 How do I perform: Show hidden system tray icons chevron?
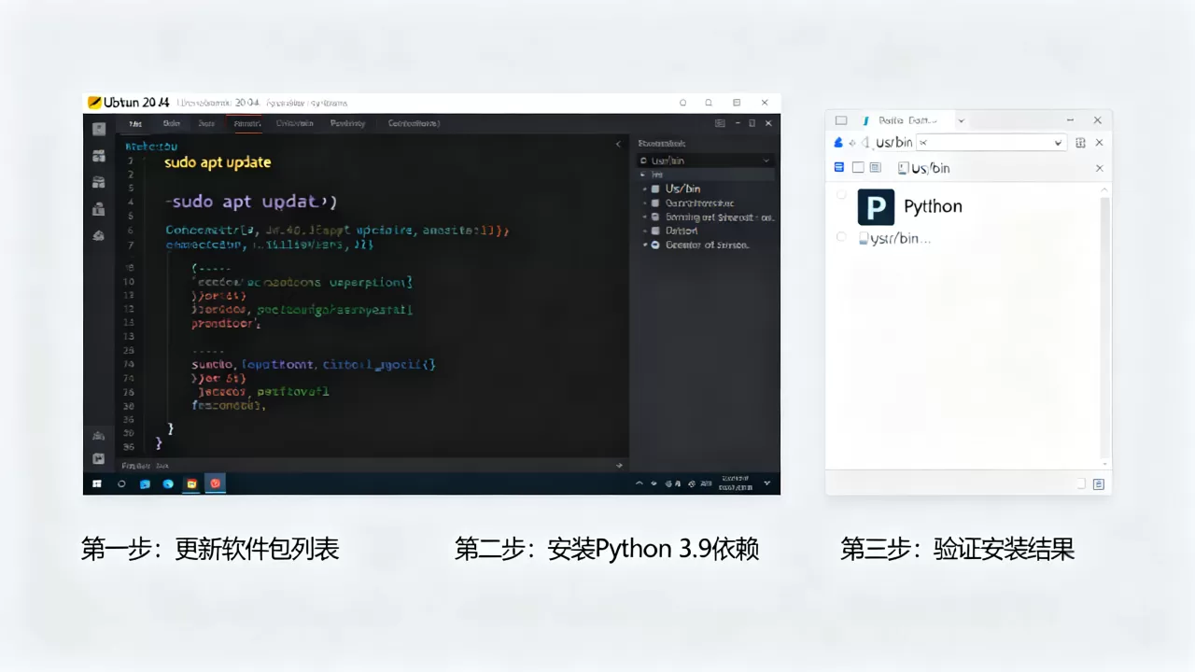(x=640, y=483)
